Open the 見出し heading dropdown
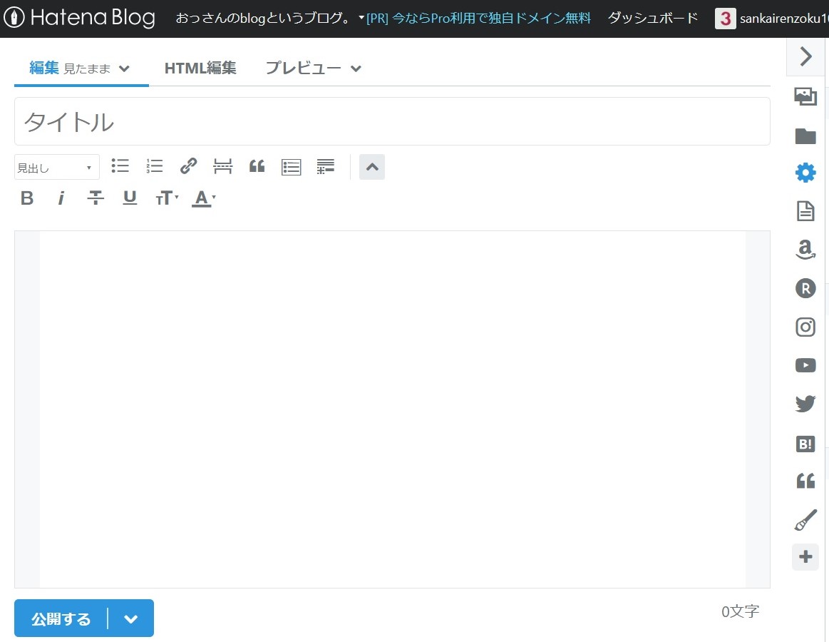Image resolution: width=829 pixels, height=642 pixels. pos(56,167)
